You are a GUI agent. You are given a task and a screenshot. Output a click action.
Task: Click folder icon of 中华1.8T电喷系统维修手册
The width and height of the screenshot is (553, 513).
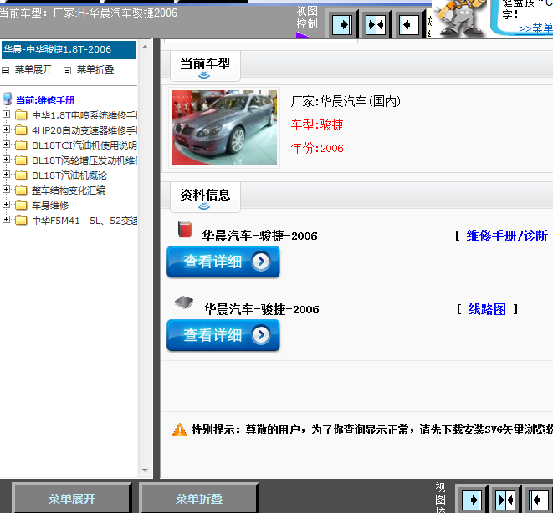pyautogui.click(x=21, y=114)
